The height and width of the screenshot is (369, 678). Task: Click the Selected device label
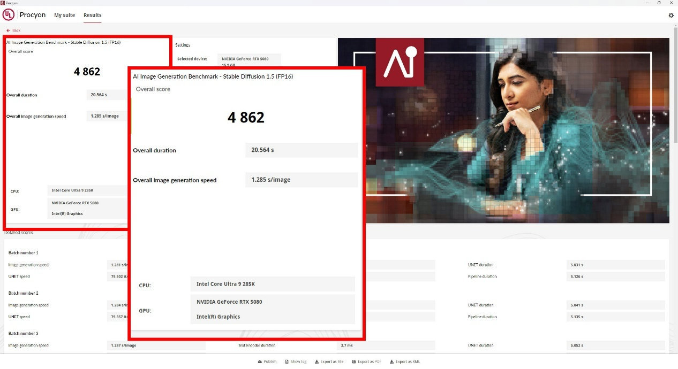point(192,59)
